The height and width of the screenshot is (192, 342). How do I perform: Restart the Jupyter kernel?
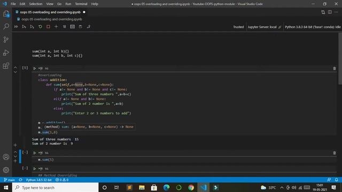(x=40, y=27)
